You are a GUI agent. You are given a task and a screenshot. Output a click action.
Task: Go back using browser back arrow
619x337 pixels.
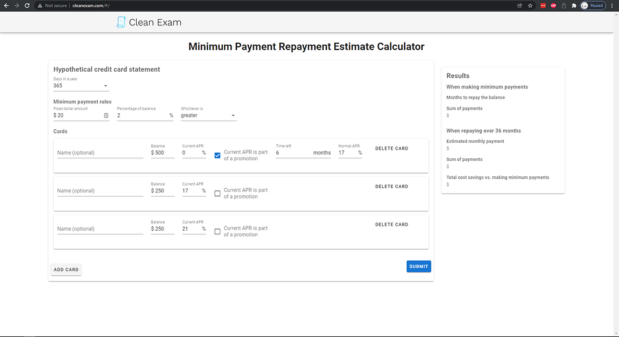pyautogui.click(x=6, y=6)
